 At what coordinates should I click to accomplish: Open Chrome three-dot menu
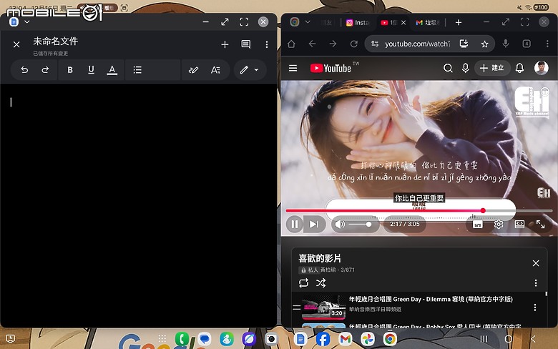tap(547, 44)
